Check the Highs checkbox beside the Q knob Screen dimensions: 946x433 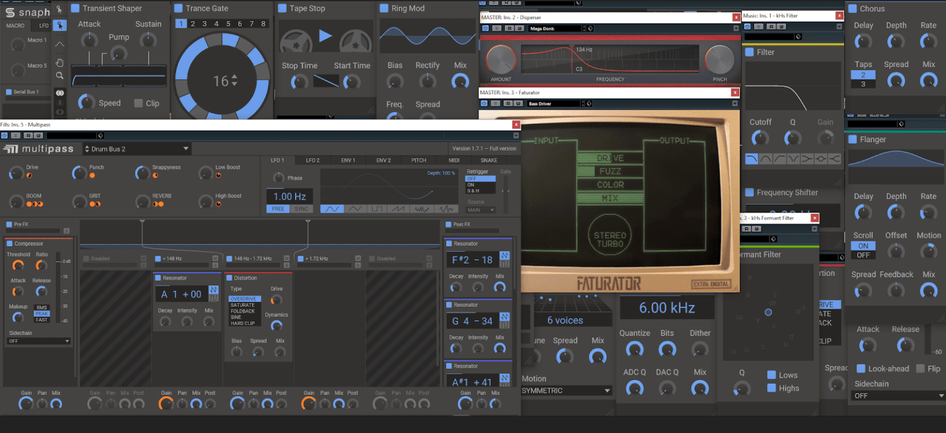tap(772, 388)
